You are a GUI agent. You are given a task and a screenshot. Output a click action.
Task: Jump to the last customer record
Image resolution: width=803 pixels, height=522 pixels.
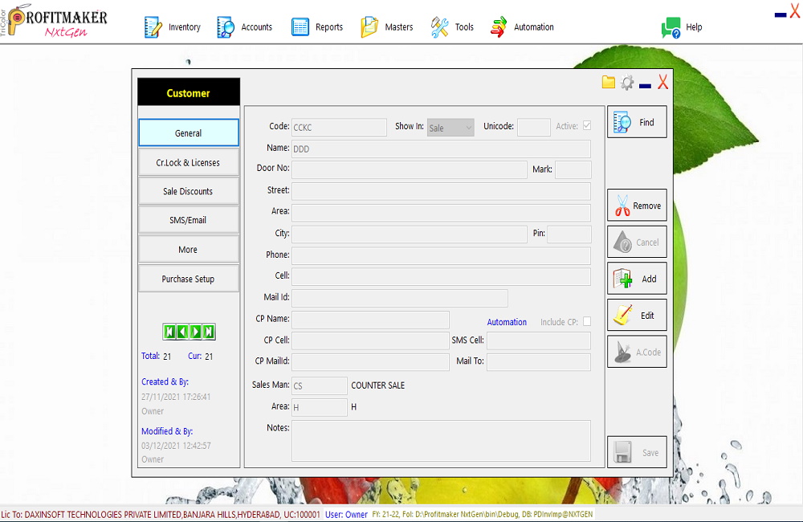209,332
